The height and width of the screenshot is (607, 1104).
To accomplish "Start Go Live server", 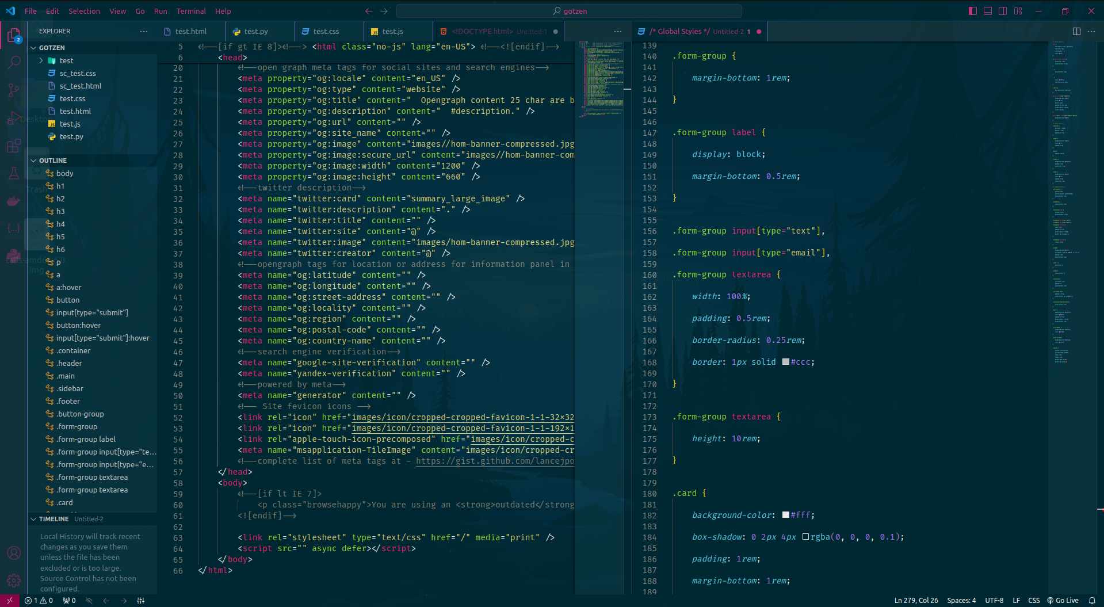I will pos(1063,601).
